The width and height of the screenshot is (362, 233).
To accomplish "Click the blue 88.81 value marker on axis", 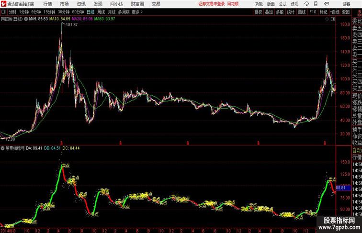I will pyautogui.click(x=343, y=188).
